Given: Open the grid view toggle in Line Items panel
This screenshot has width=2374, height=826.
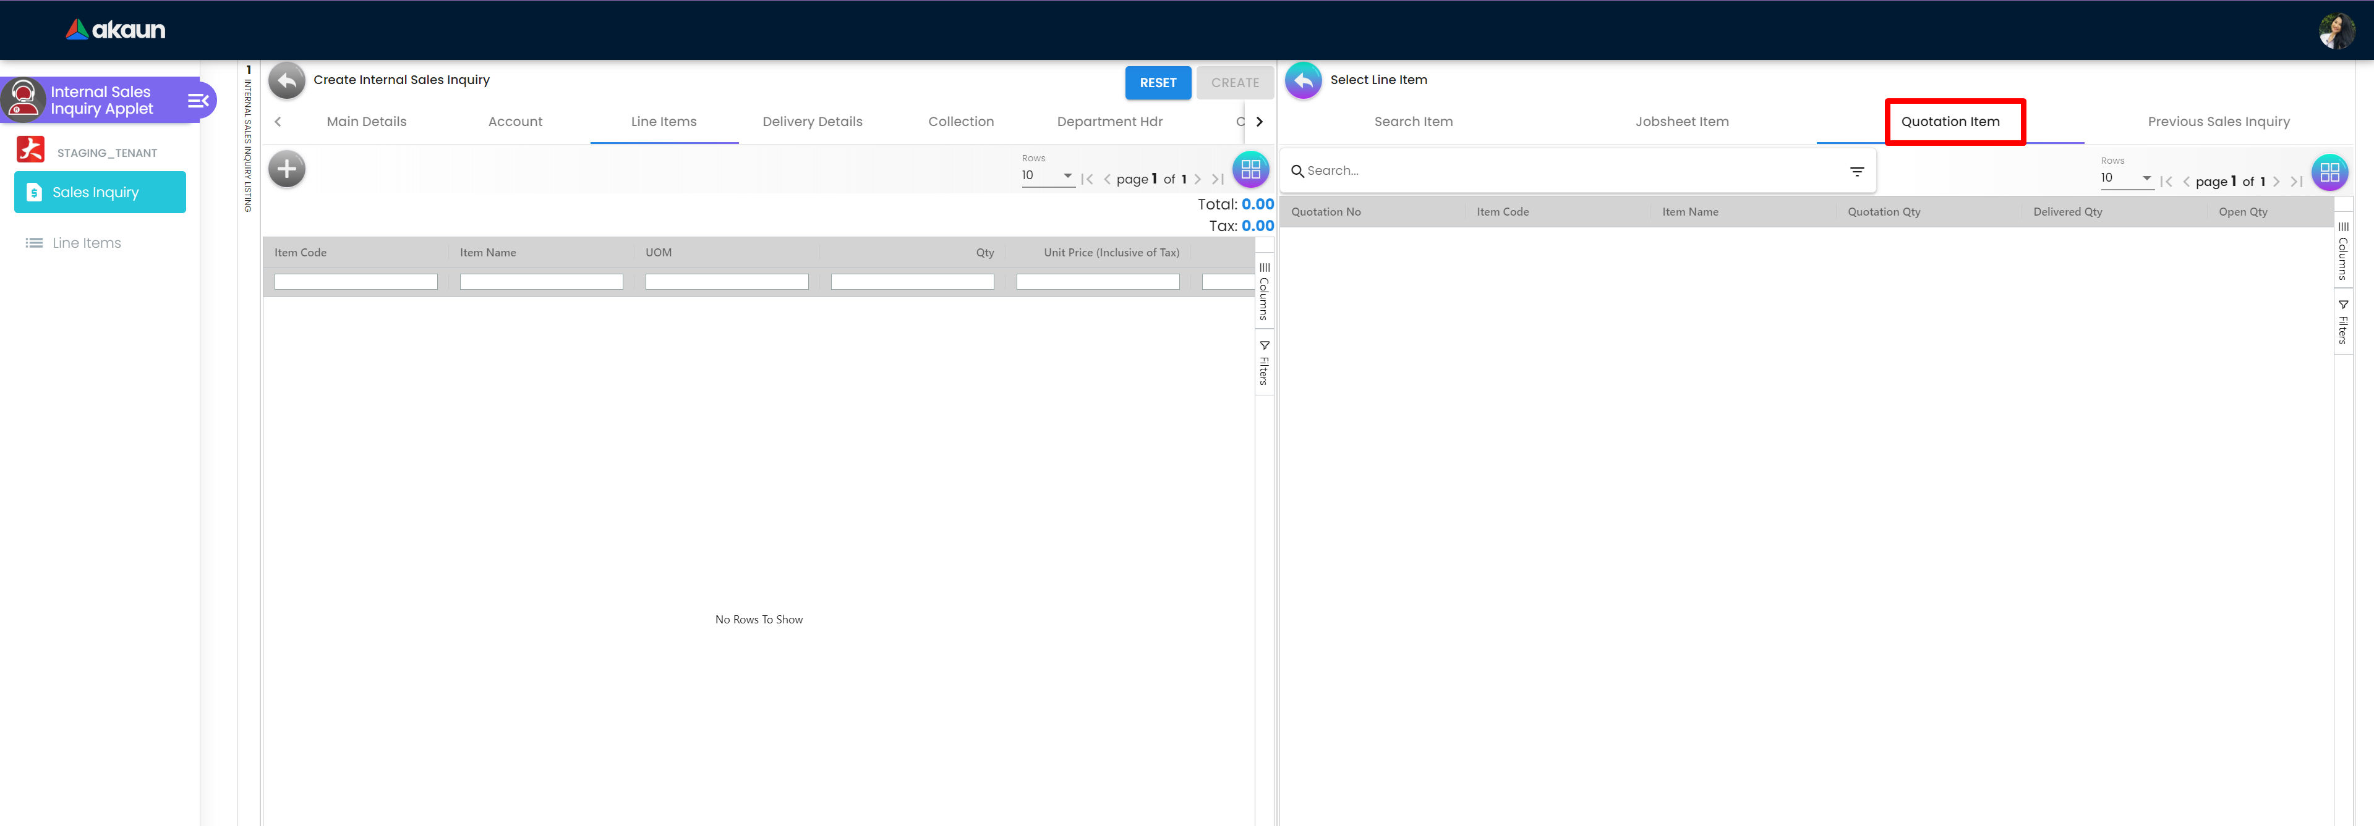Looking at the screenshot, I should [1250, 169].
